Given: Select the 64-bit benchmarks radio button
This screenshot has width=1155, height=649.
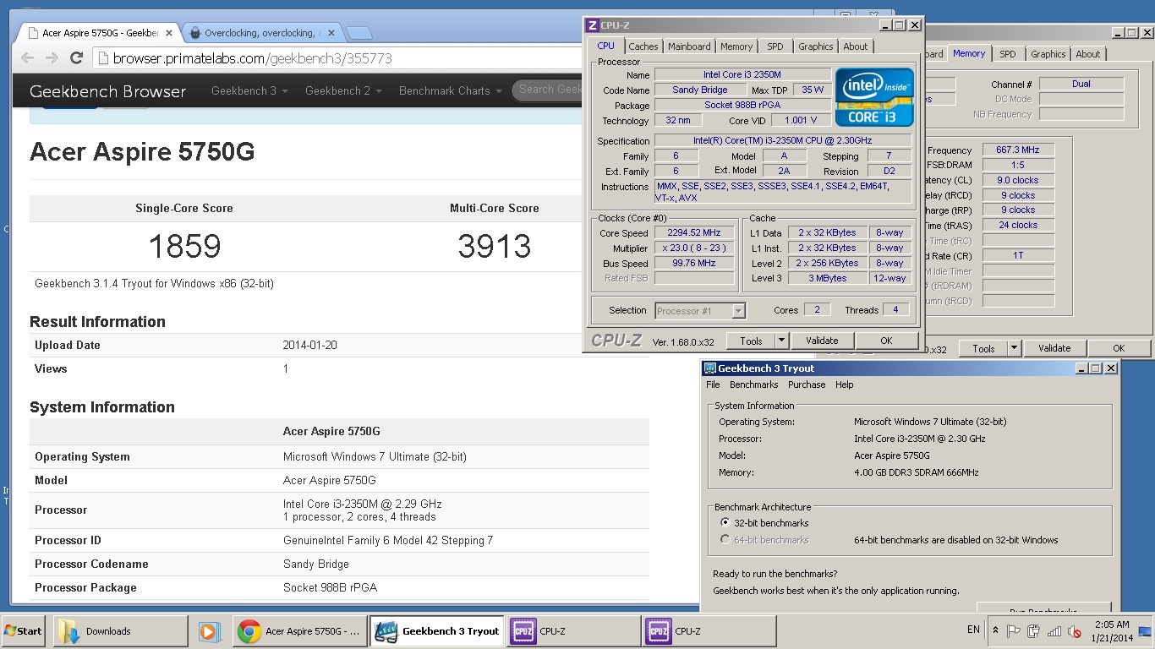Looking at the screenshot, I should (x=725, y=540).
